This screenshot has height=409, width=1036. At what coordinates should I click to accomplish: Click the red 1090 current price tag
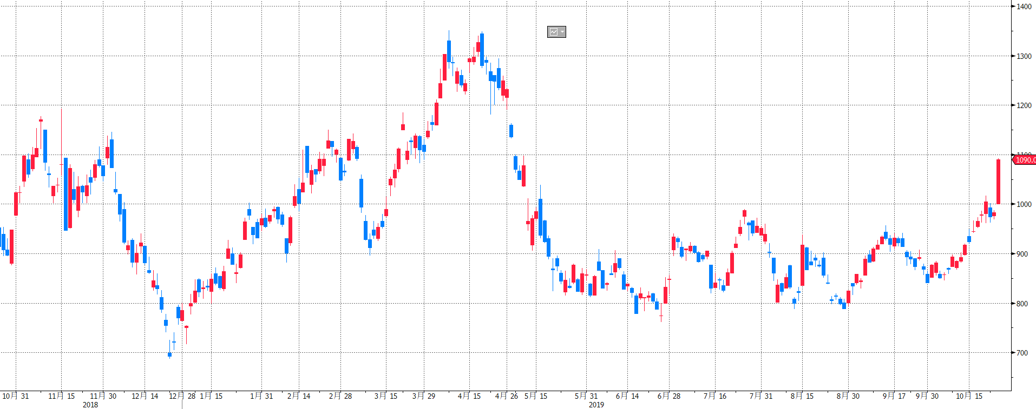click(1024, 160)
